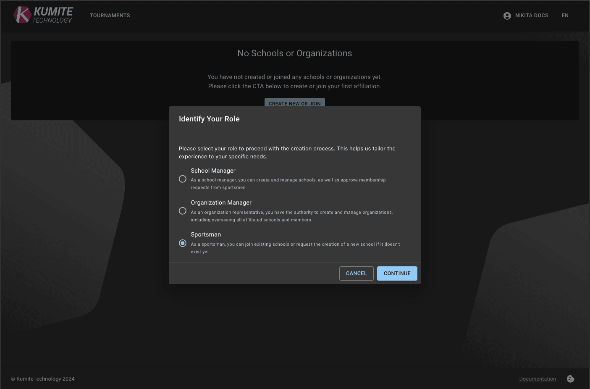This screenshot has width=590, height=389.
Task: Select the School Manager radio button
Action: (x=183, y=179)
